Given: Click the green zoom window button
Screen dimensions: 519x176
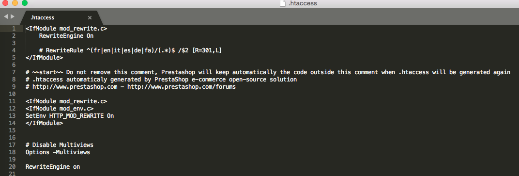Looking at the screenshot, I should click(25, 3).
